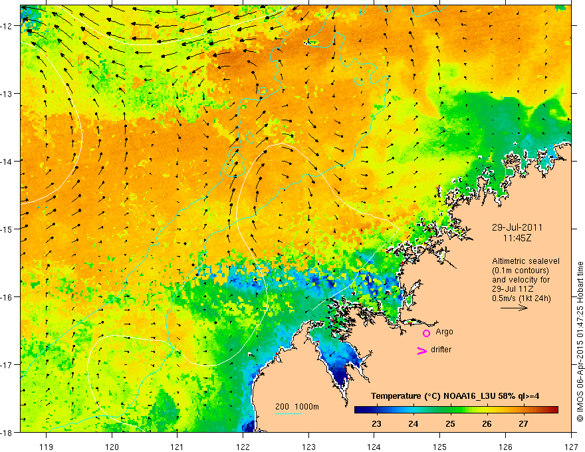Click the longitude axis label 121

tap(177, 447)
